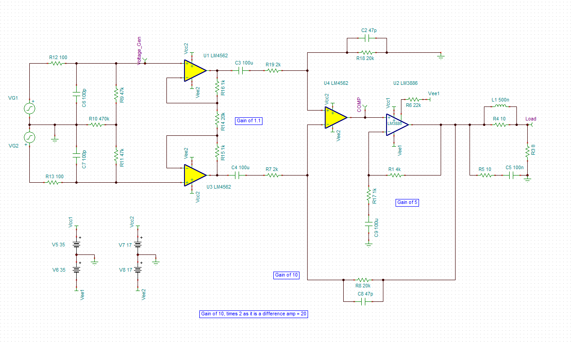Select the Gain of 1.1 annotation box
This screenshot has width=571, height=342.
[249, 121]
